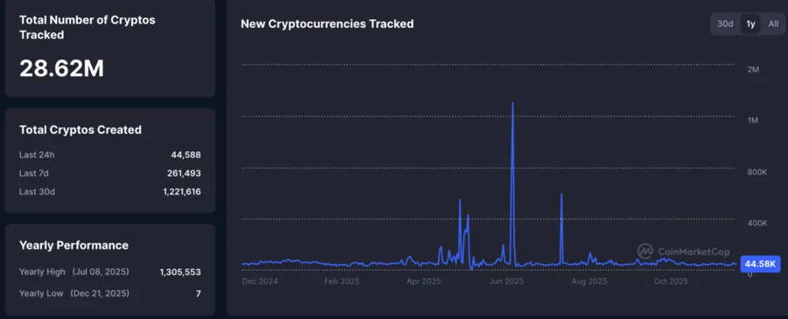Click the Last 24h value 44,588
The width and height of the screenshot is (788, 319).
[186, 155]
